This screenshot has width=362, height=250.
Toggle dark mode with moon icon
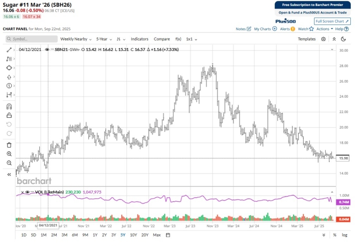coord(343,39)
